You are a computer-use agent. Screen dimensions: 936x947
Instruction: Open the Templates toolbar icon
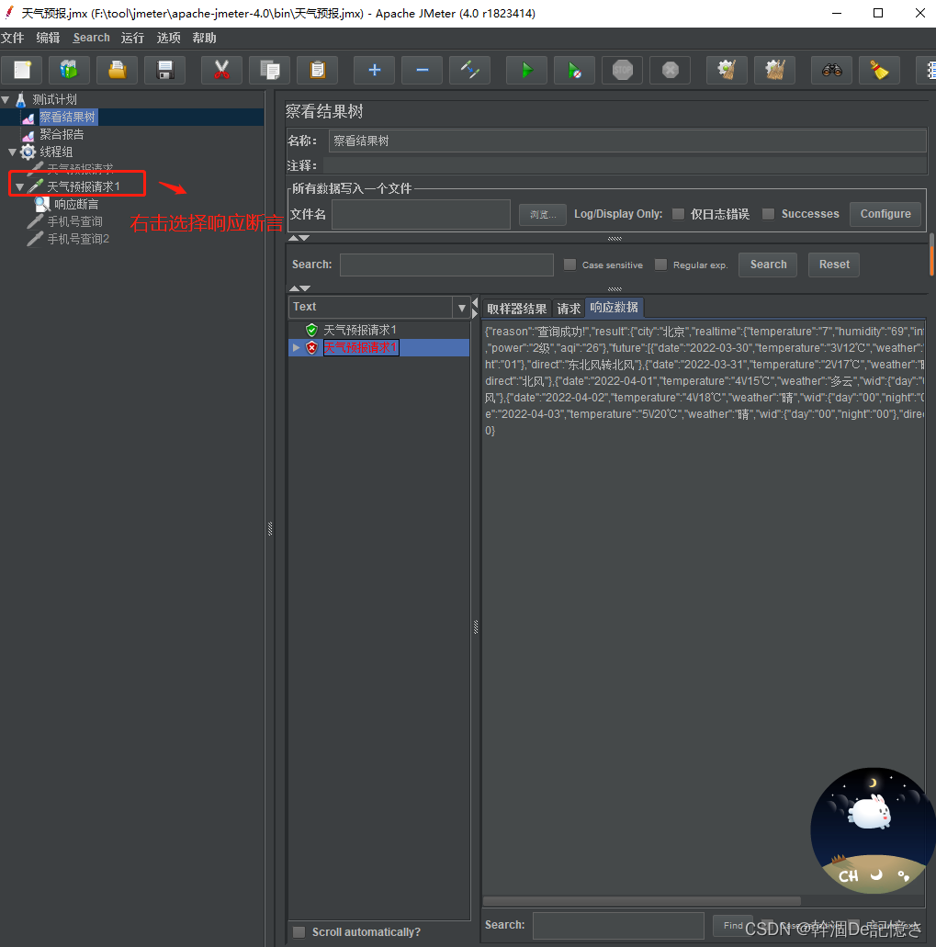70,70
